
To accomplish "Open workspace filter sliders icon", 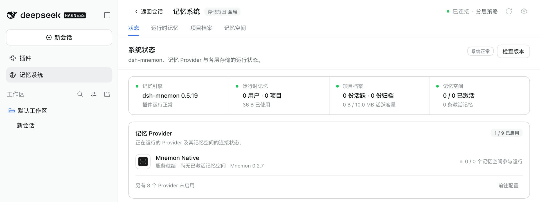I will click(x=94, y=94).
